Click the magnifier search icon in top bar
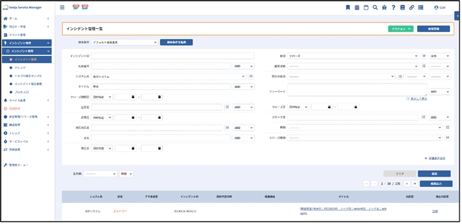Viewport: 462px width, 224px height. point(375,8)
